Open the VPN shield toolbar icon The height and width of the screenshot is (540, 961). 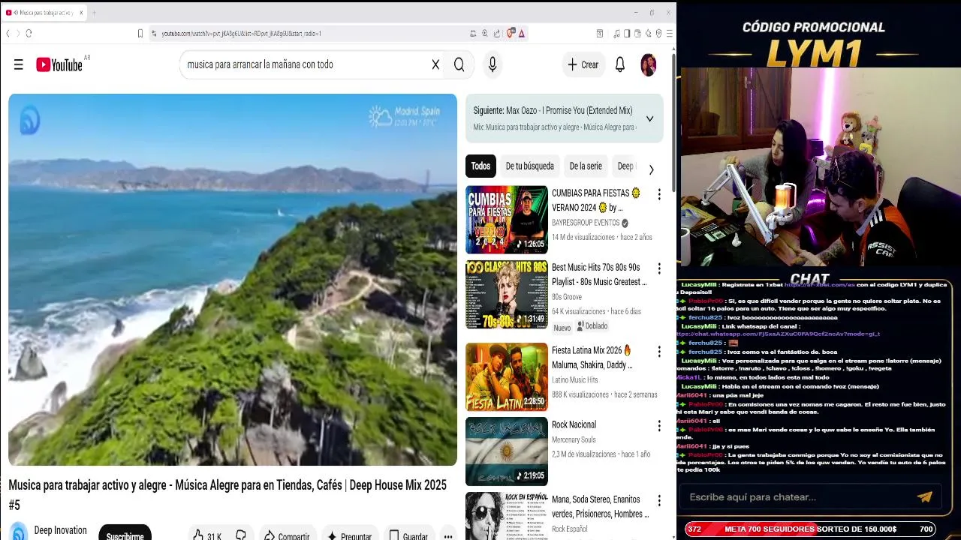point(658,34)
